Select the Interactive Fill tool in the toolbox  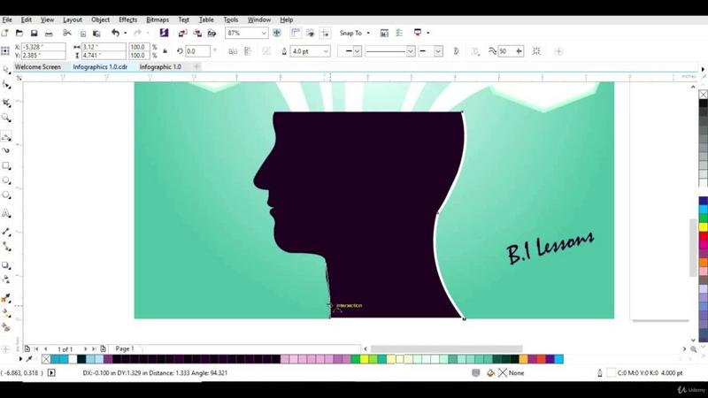(6, 313)
